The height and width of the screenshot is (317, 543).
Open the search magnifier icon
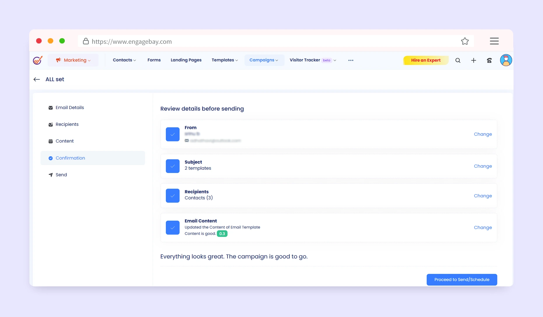pyautogui.click(x=458, y=60)
